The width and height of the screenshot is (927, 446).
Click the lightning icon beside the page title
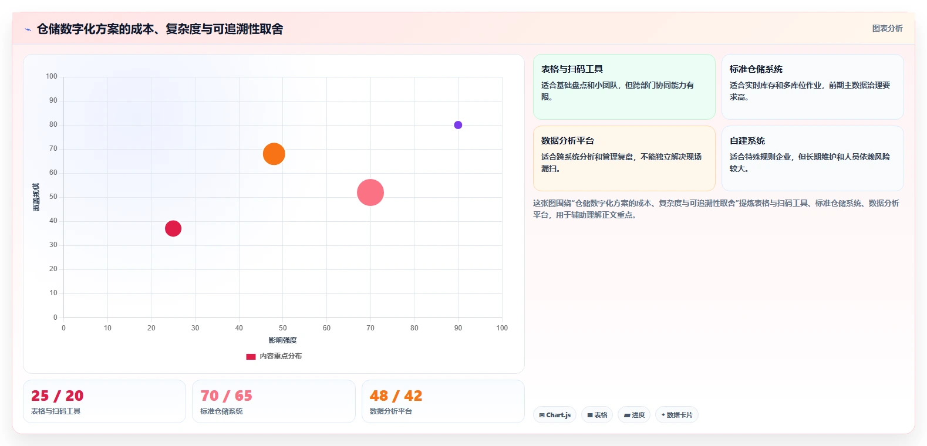point(28,29)
